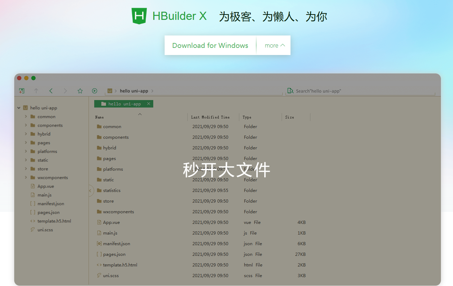453x286 pixels.
Task: Click the green window dot
Action: click(x=33, y=78)
